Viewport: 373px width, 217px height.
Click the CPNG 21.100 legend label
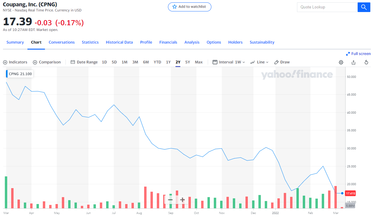point(20,74)
